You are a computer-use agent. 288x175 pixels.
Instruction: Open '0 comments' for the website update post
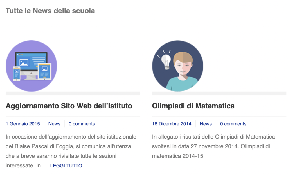click(x=82, y=124)
